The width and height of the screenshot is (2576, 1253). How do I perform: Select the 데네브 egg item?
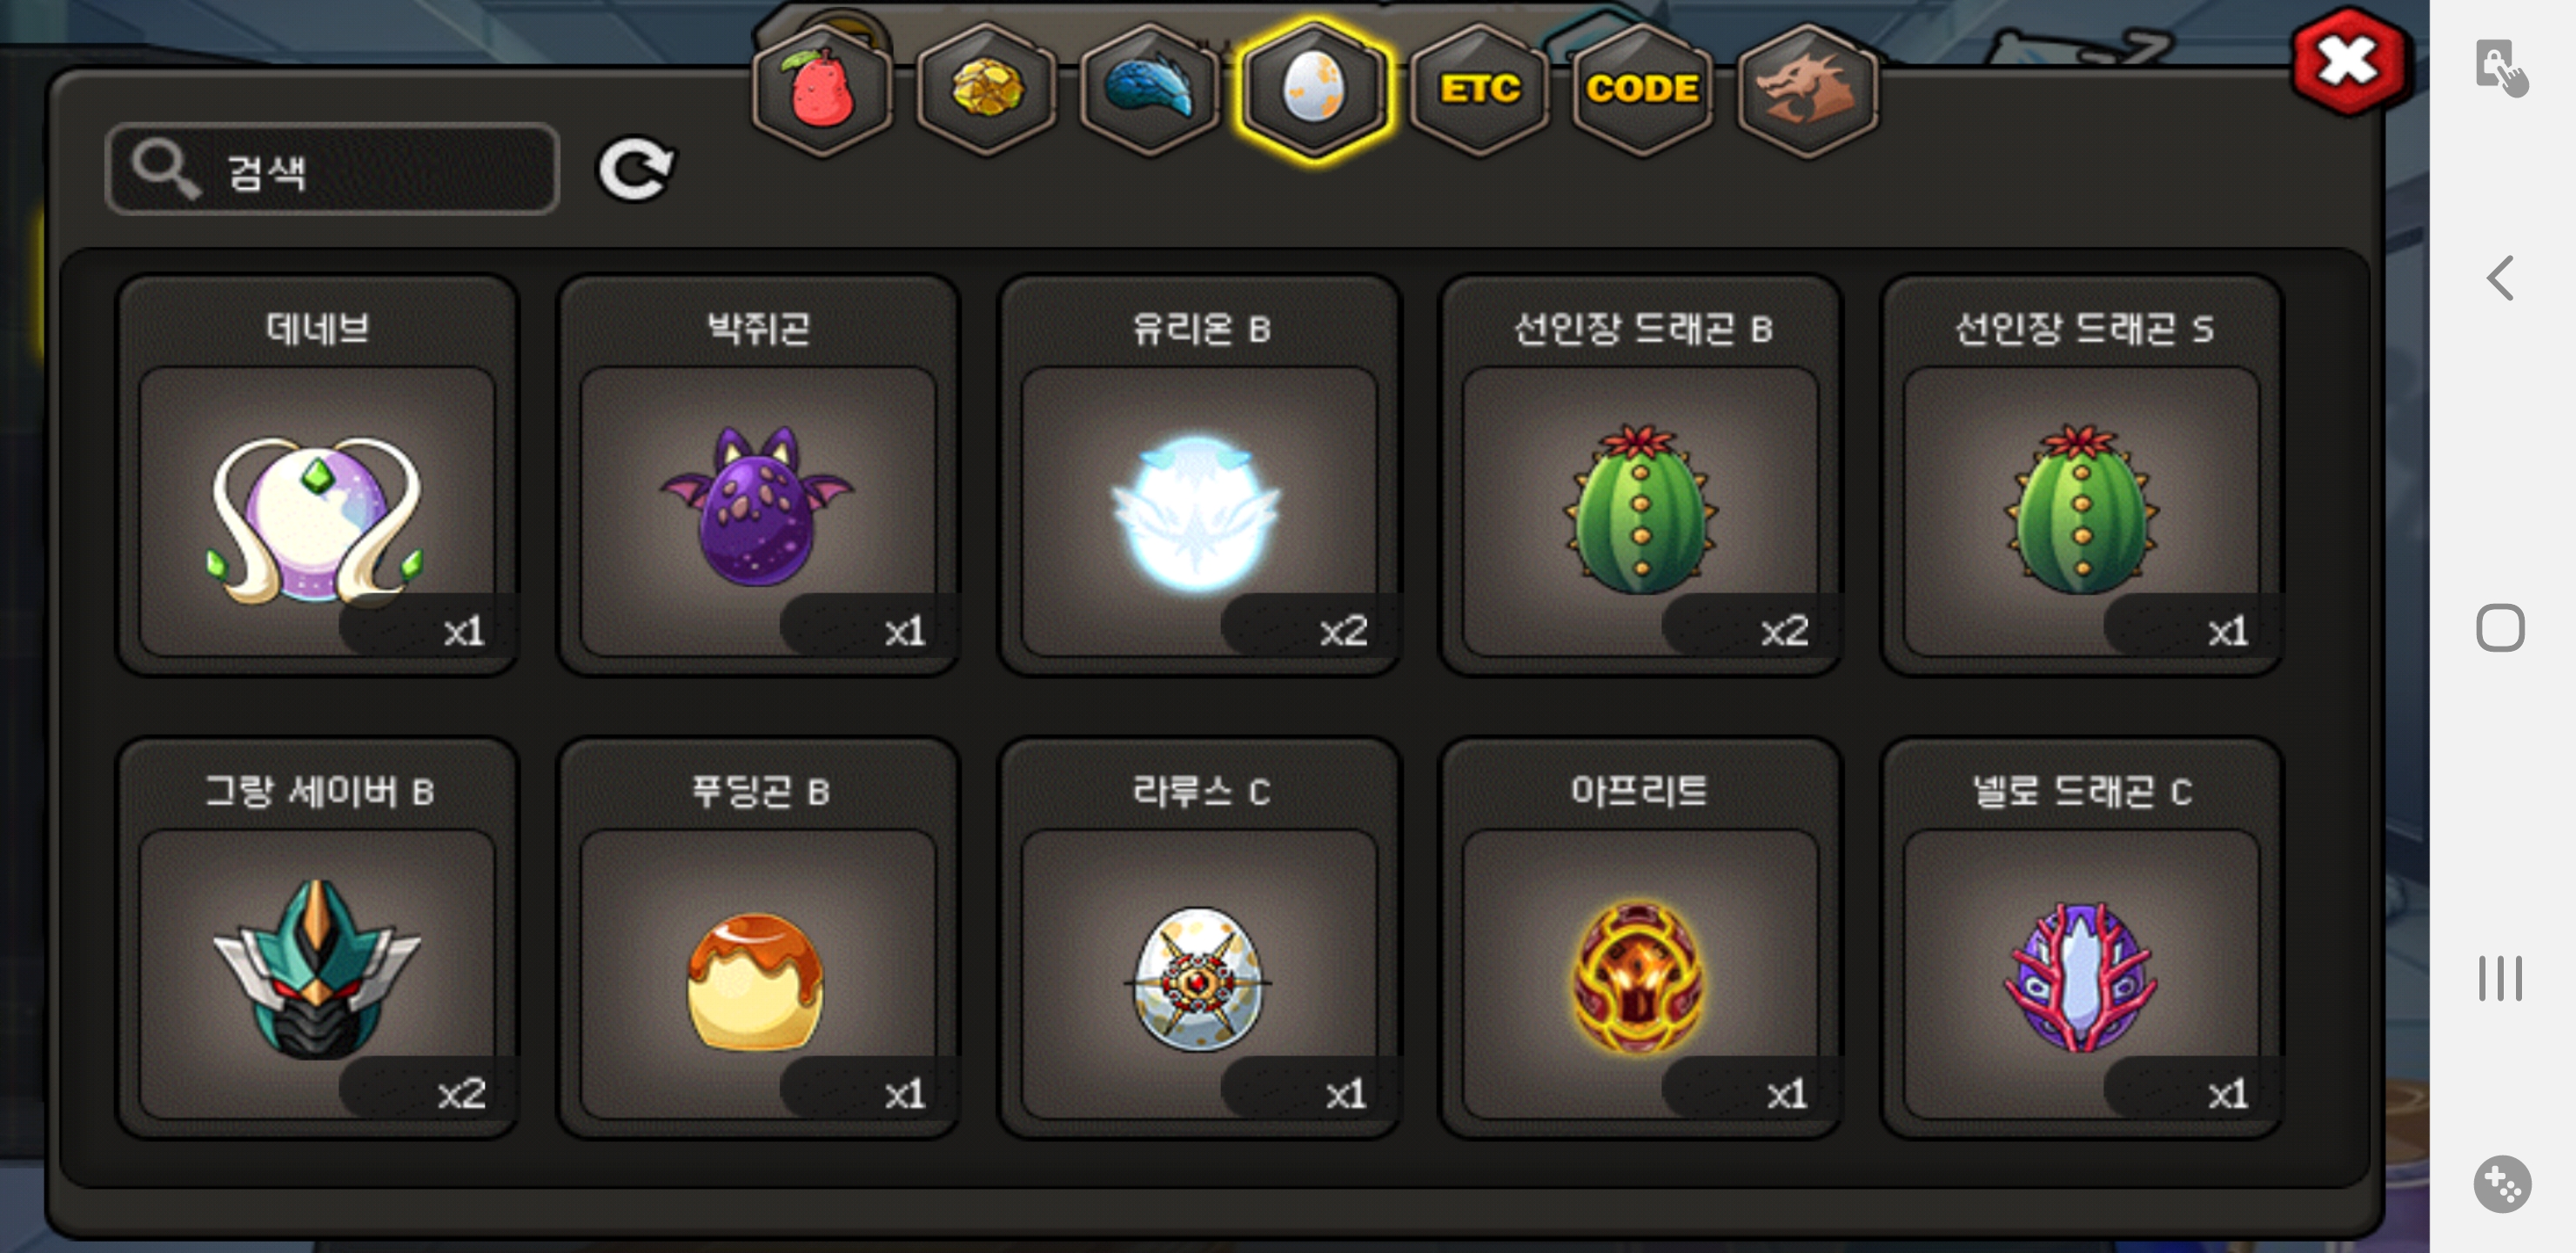tap(317, 476)
